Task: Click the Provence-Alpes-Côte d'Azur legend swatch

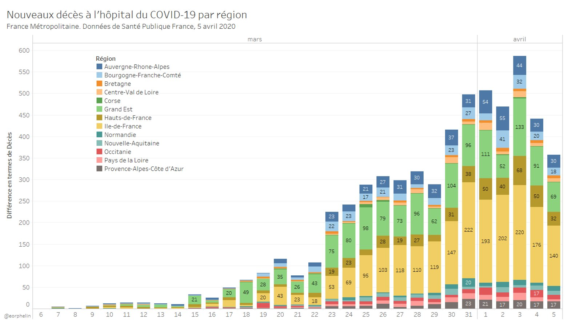Action: 99,169
